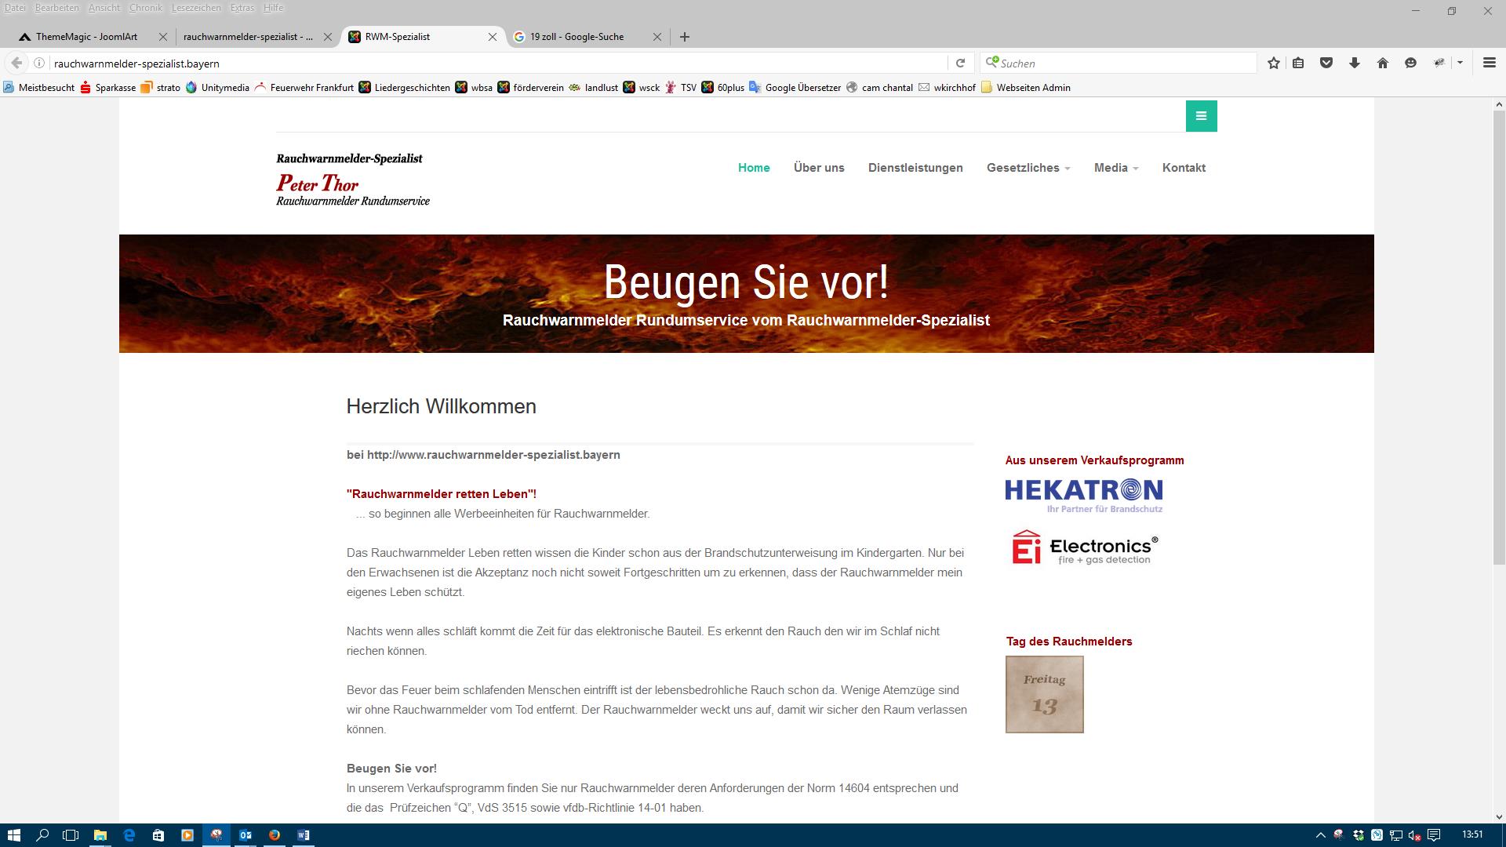Viewport: 1506px width, 847px height.
Task: Bookmark this page with star icon
Action: (1274, 63)
